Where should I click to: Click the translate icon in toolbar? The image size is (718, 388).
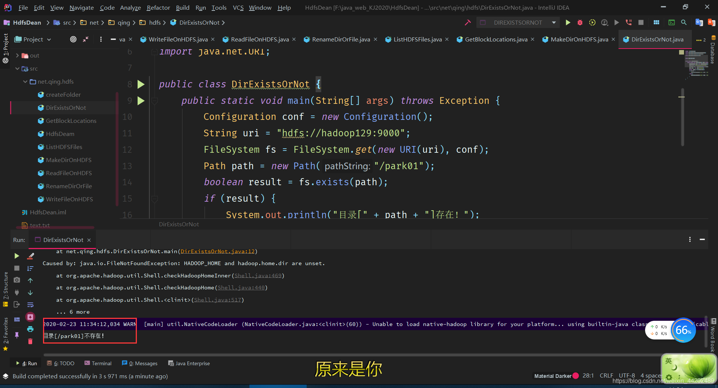(x=699, y=22)
